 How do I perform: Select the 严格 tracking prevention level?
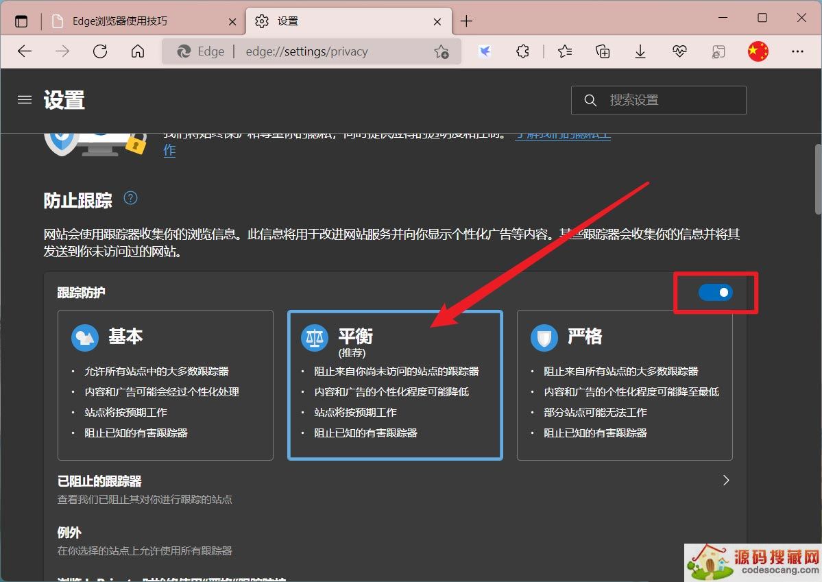tap(624, 384)
